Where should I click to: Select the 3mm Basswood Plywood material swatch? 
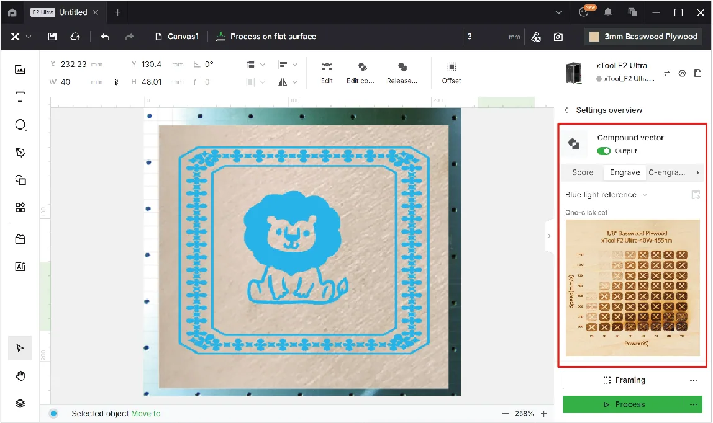pyautogui.click(x=643, y=37)
